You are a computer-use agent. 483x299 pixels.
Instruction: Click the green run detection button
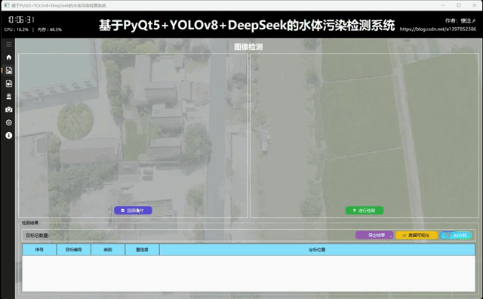[x=365, y=211]
